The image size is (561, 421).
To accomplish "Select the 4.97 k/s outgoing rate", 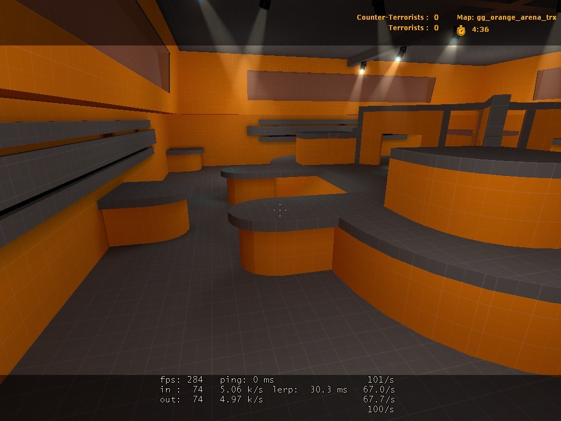I will 242,399.
